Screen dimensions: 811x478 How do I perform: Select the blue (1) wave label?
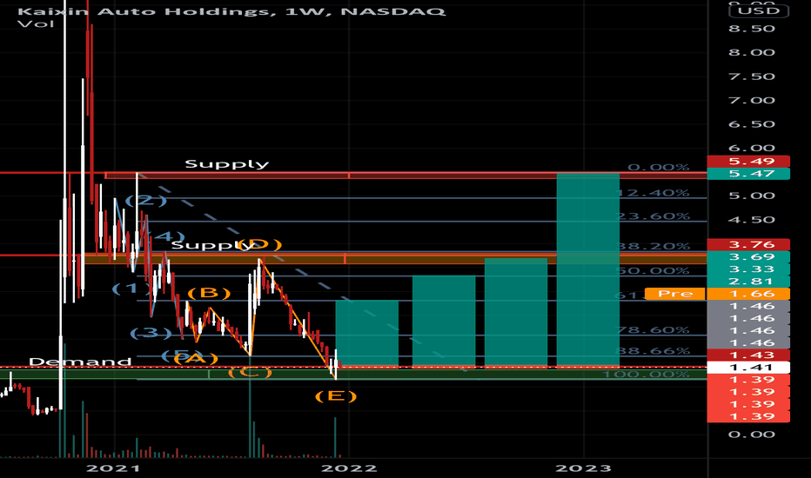coord(131,289)
